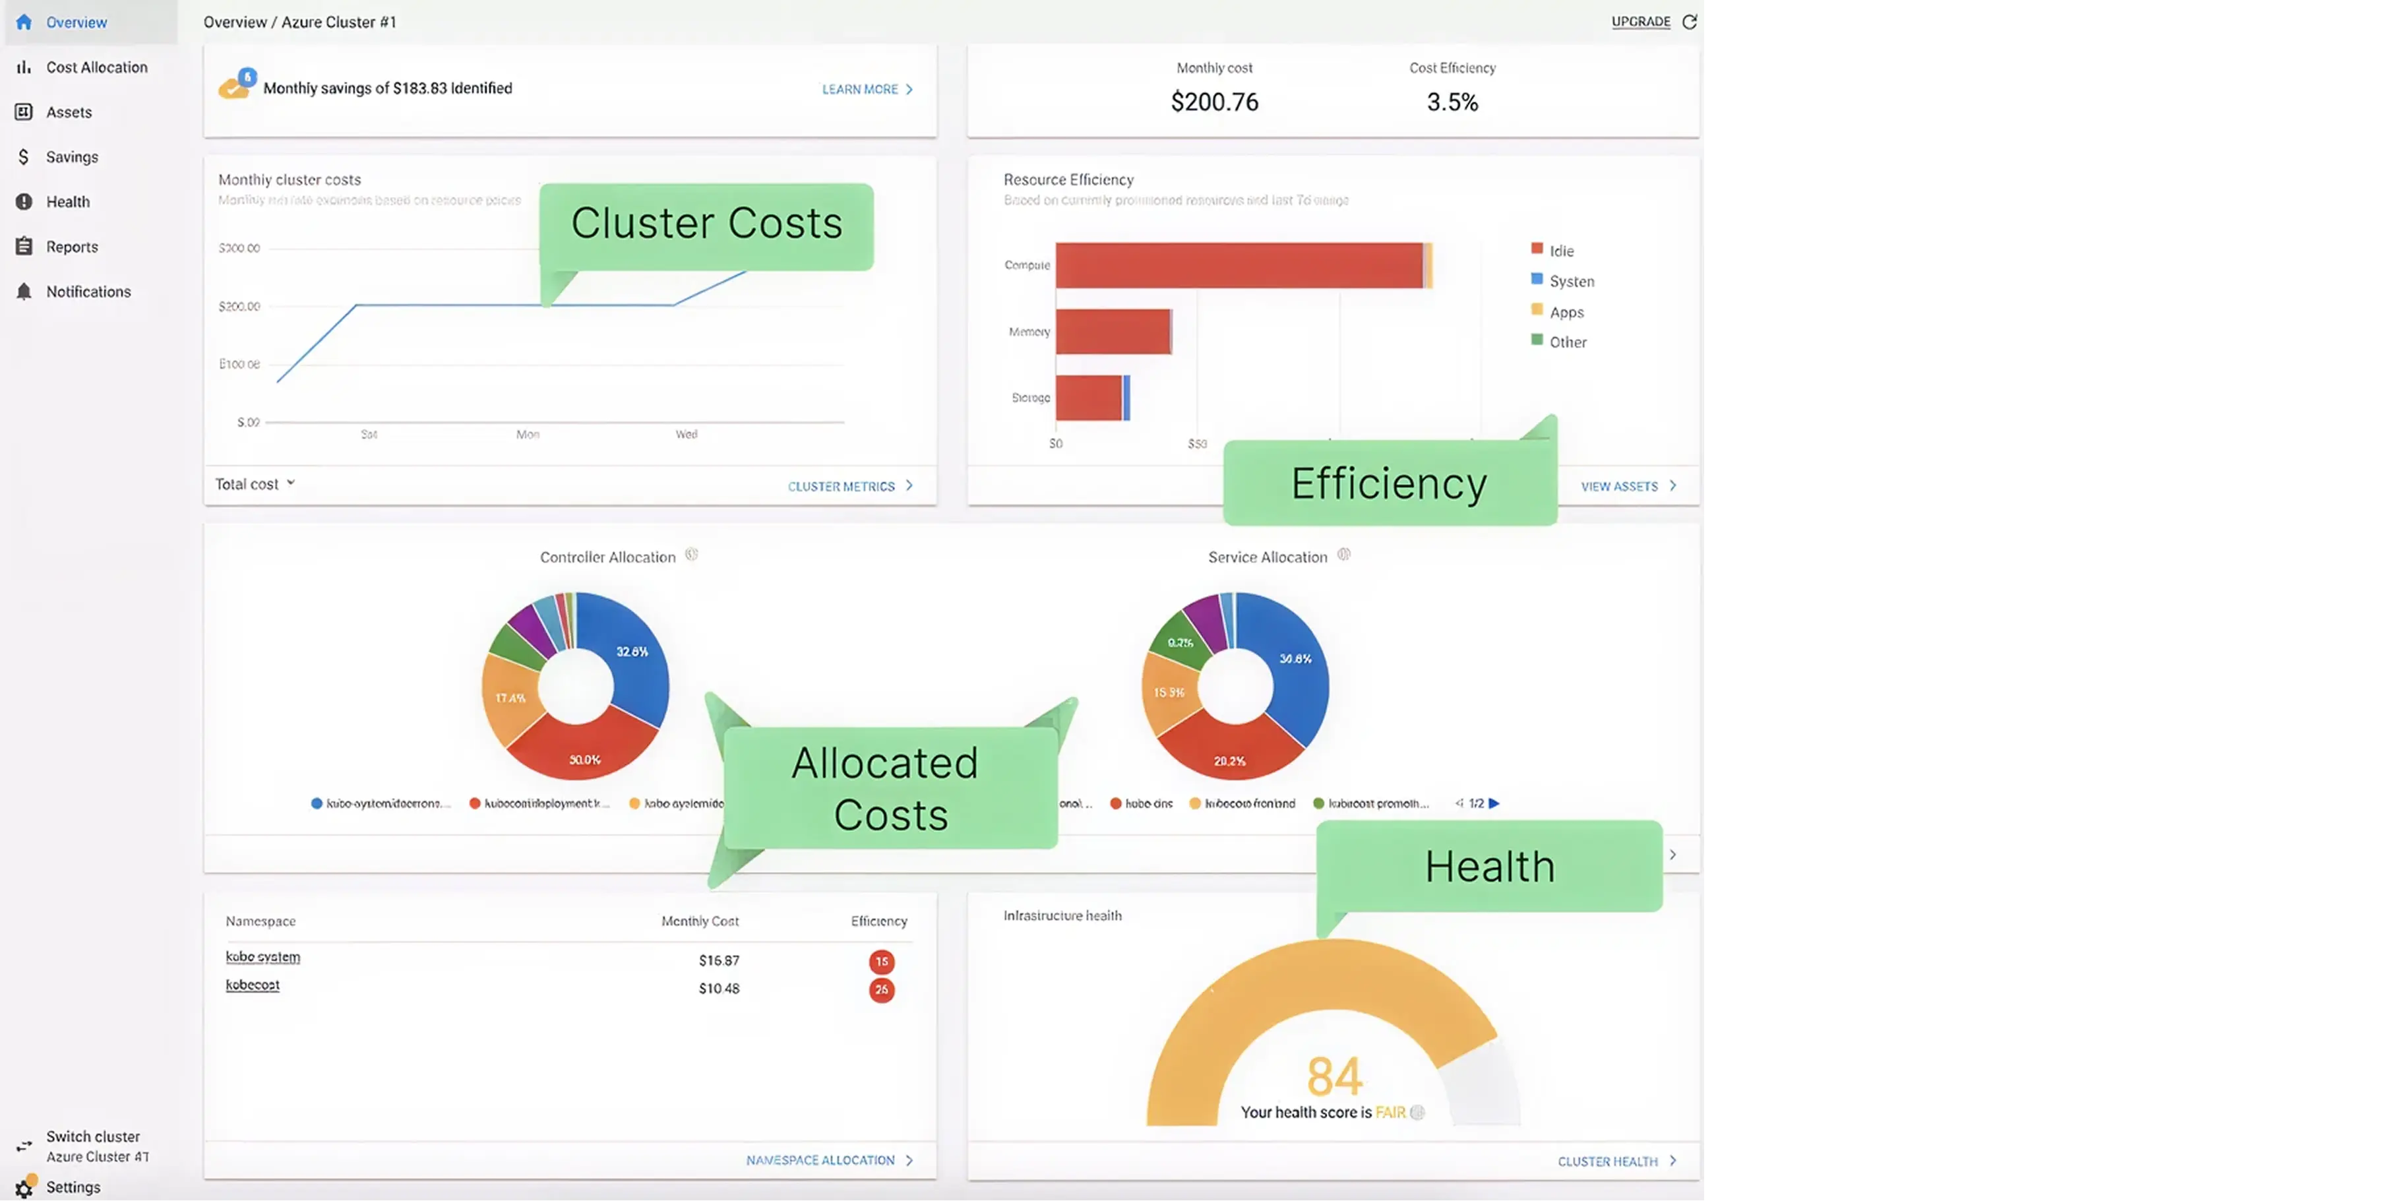Open Cost Allocation from the sidebar icon
The height and width of the screenshot is (1203, 2390).
[24, 67]
